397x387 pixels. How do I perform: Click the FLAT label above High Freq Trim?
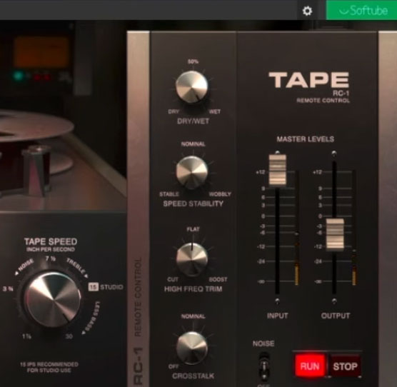click(194, 229)
